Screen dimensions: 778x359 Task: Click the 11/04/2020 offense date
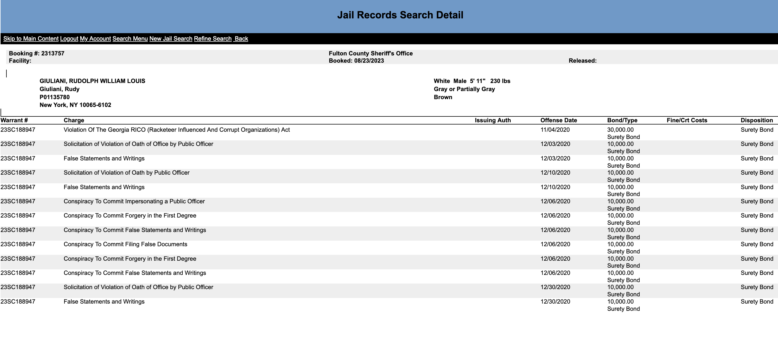555,130
